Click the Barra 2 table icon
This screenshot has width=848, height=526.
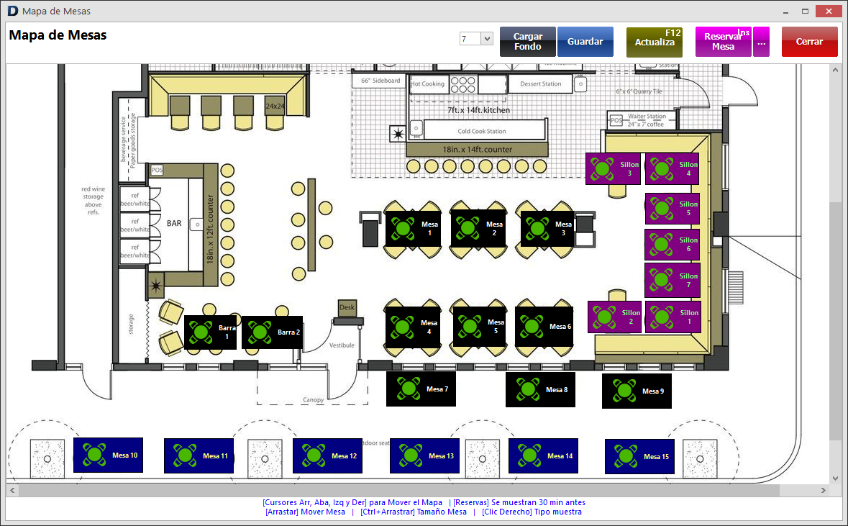259,332
